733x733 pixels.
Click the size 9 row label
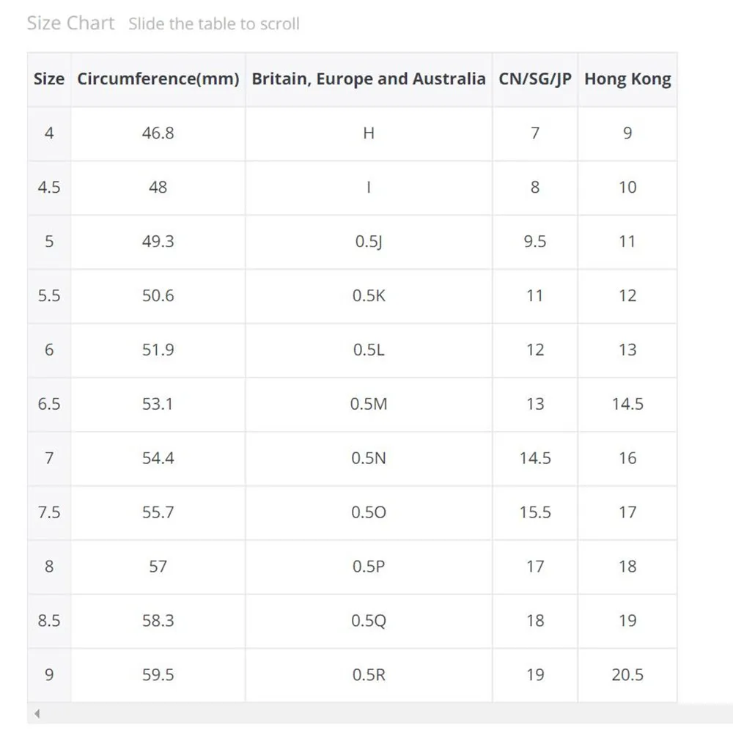(49, 675)
